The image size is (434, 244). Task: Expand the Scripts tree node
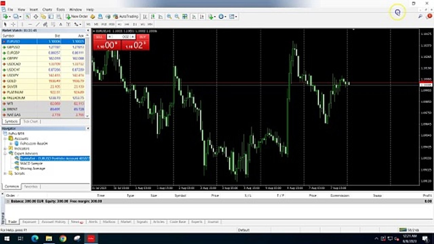5,173
